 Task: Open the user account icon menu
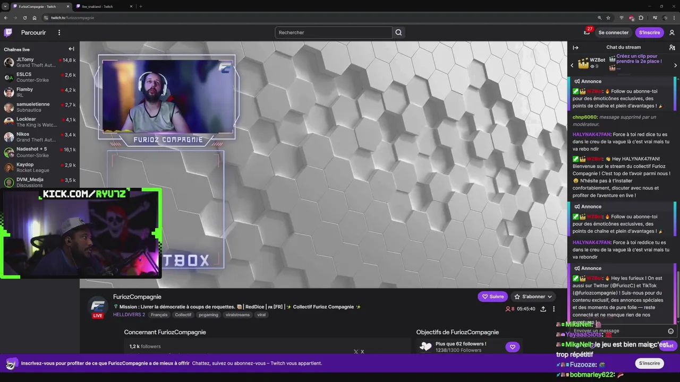(671, 32)
